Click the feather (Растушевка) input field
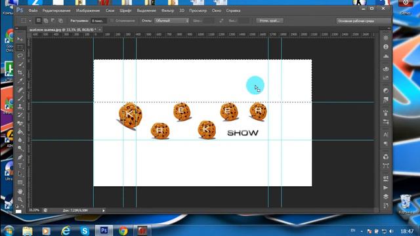 [98, 20]
